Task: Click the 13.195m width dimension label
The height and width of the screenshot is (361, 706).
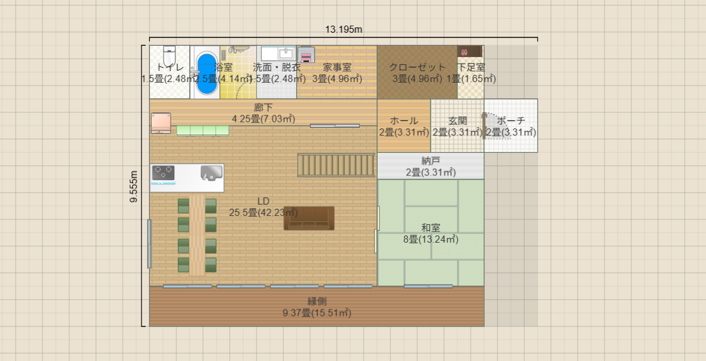Action: click(345, 28)
